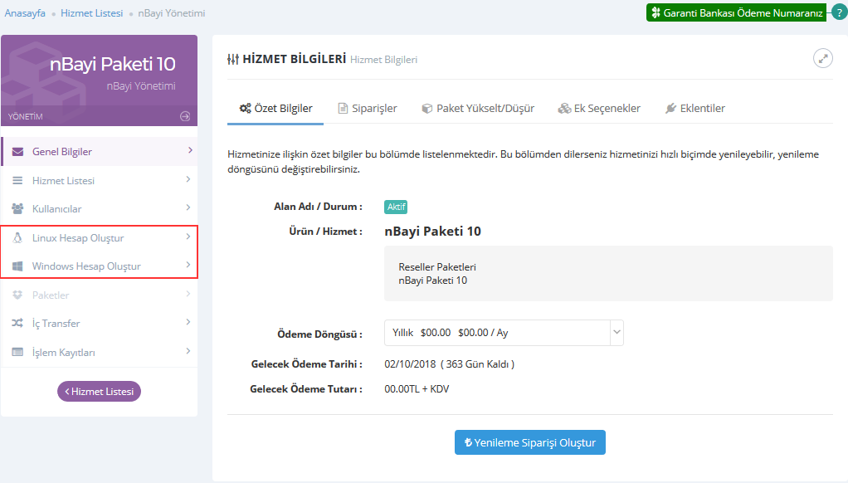
Task: Click the envelope icon for Genel Bilgiler
Action: click(x=17, y=152)
